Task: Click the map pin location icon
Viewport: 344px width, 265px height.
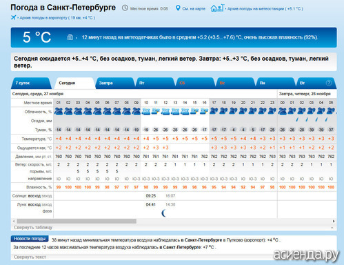Action: click(178, 8)
